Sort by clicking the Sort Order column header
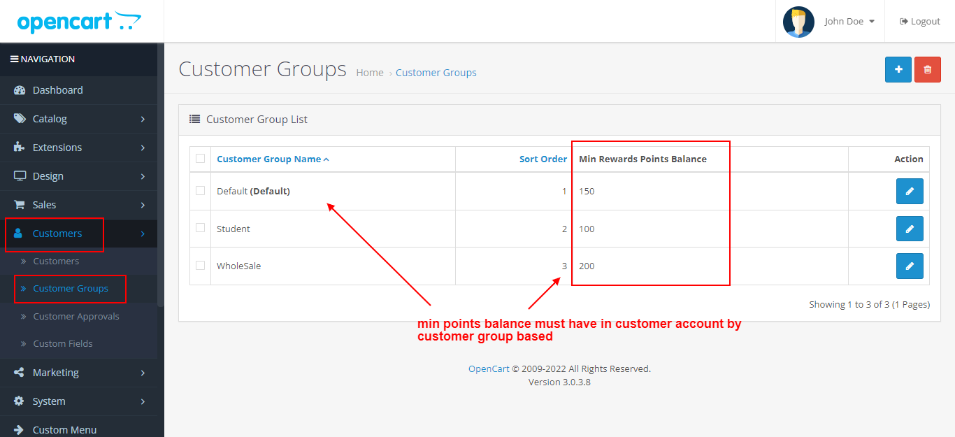Image resolution: width=955 pixels, height=437 pixels. click(x=543, y=159)
